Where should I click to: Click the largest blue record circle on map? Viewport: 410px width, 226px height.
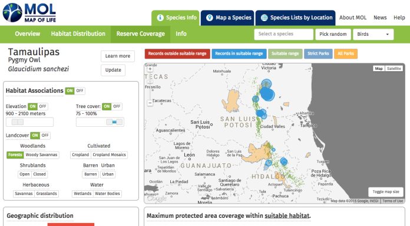click(x=267, y=94)
